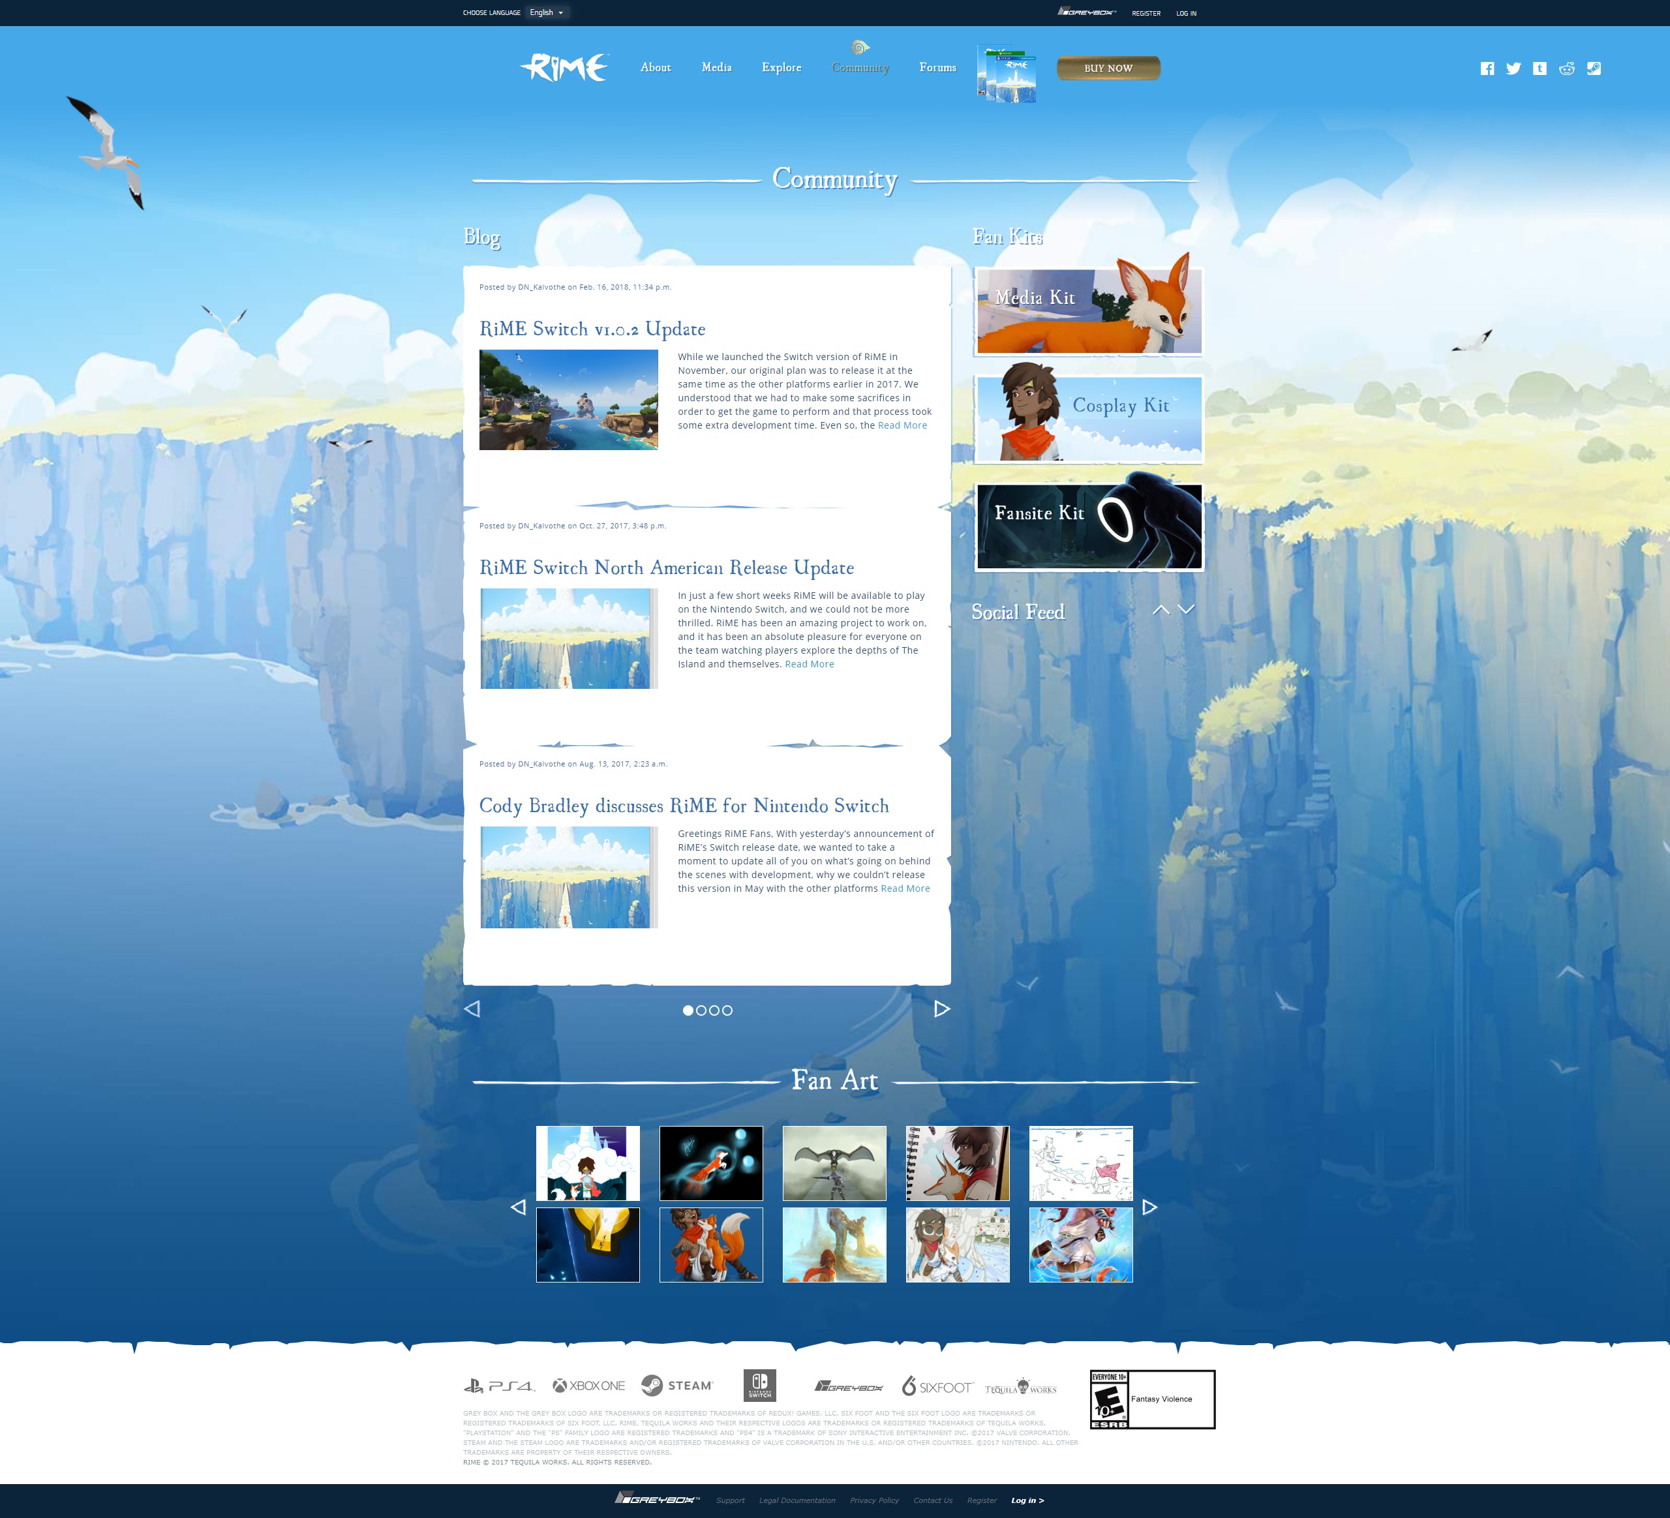
Task: Read more of RiME Switch v1.0.2 Update
Action: point(902,426)
